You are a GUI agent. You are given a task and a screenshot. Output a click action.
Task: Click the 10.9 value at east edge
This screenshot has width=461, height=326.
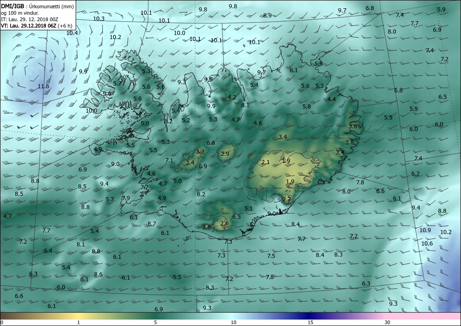coord(425,230)
